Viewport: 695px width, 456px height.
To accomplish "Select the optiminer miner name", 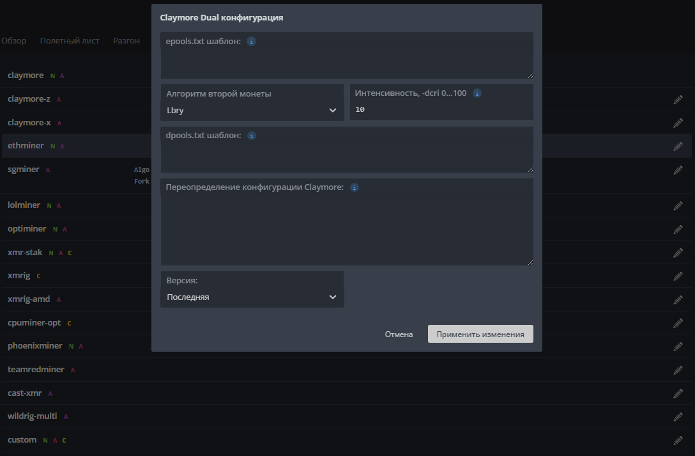I will click(x=27, y=228).
